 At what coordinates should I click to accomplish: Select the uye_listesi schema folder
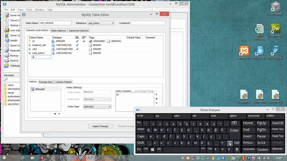pyautogui.click(x=11, y=104)
